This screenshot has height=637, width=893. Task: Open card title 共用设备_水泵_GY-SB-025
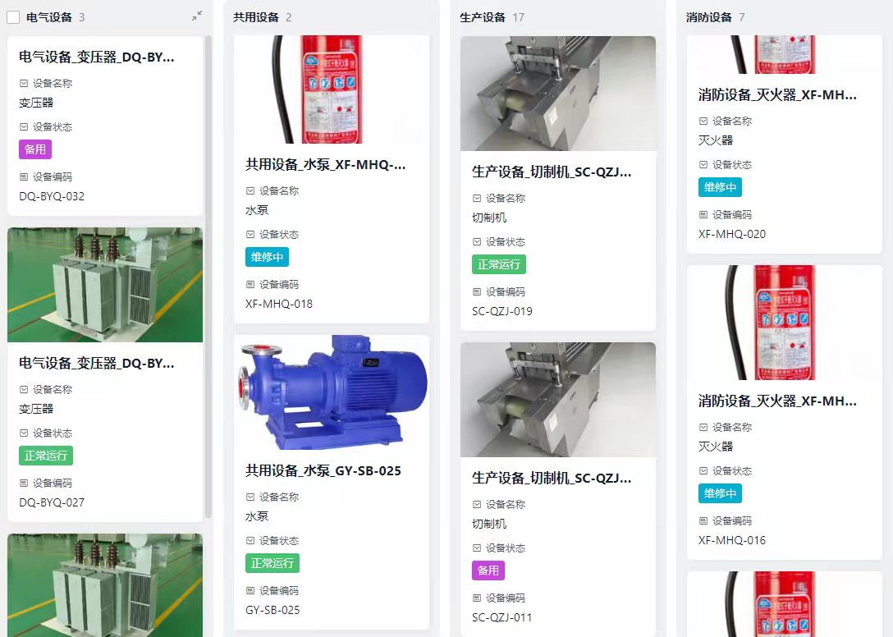click(x=323, y=470)
